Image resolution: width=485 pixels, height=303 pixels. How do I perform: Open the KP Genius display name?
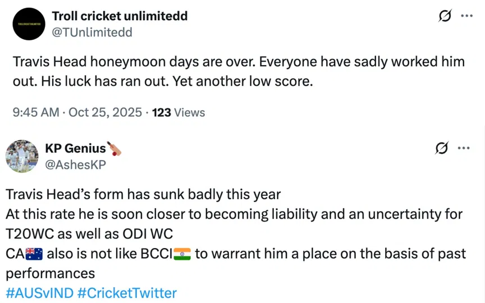pos(75,148)
